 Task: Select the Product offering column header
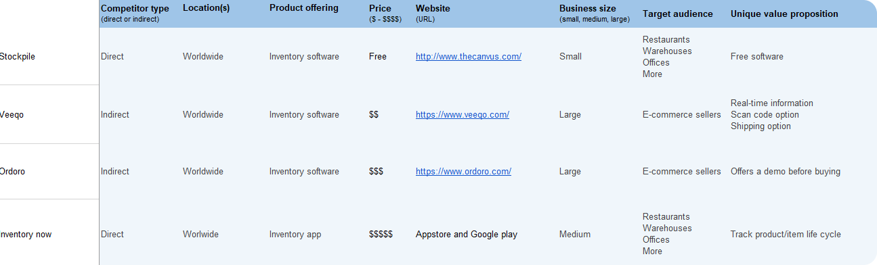coord(304,8)
